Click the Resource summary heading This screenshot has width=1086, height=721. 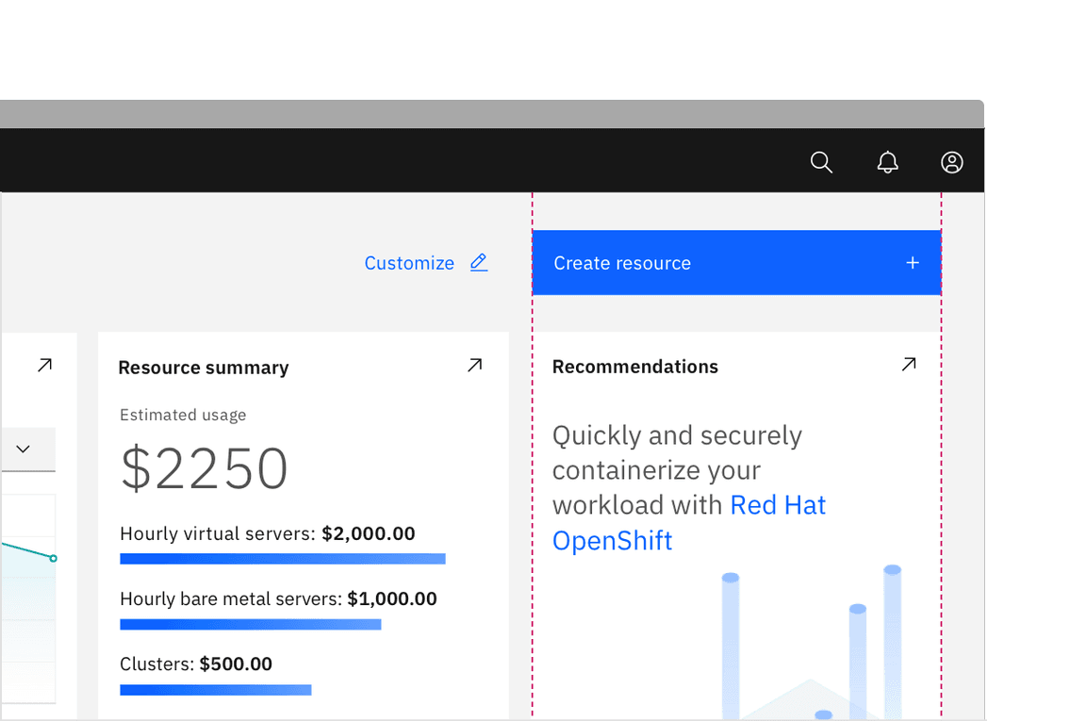point(204,368)
